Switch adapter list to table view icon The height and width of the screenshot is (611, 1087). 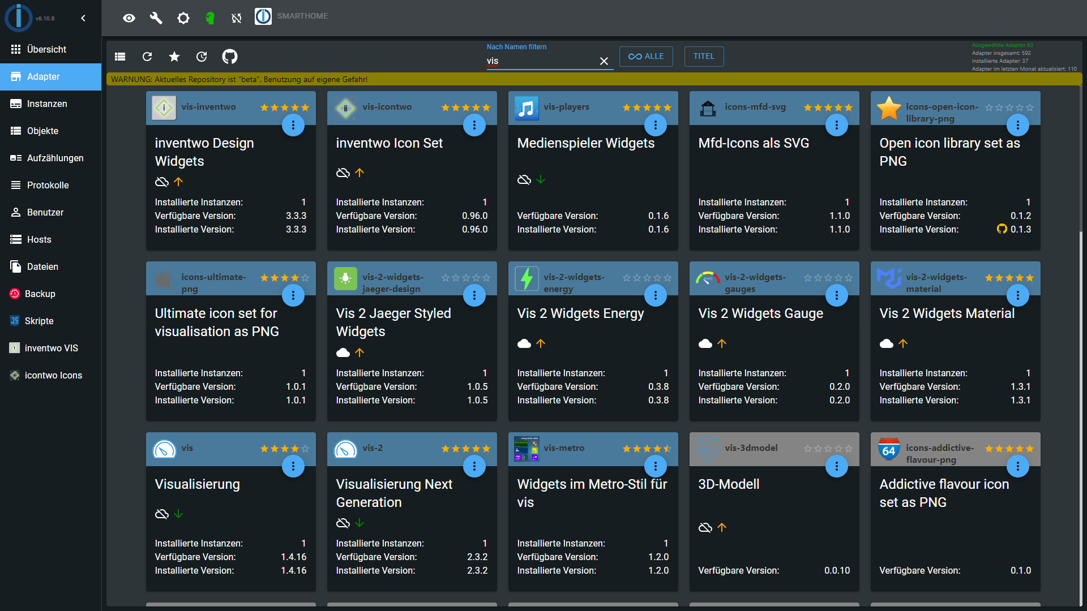coord(120,57)
